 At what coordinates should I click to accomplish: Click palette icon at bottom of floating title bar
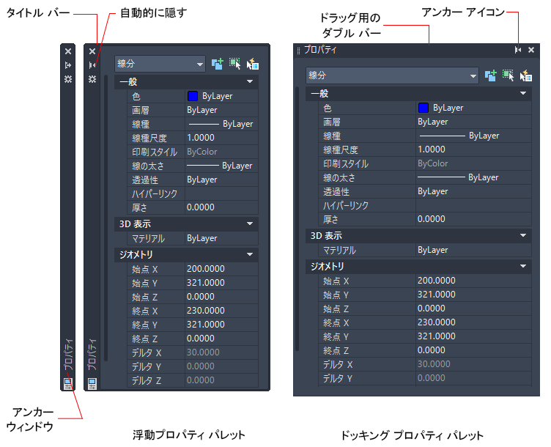[92, 384]
